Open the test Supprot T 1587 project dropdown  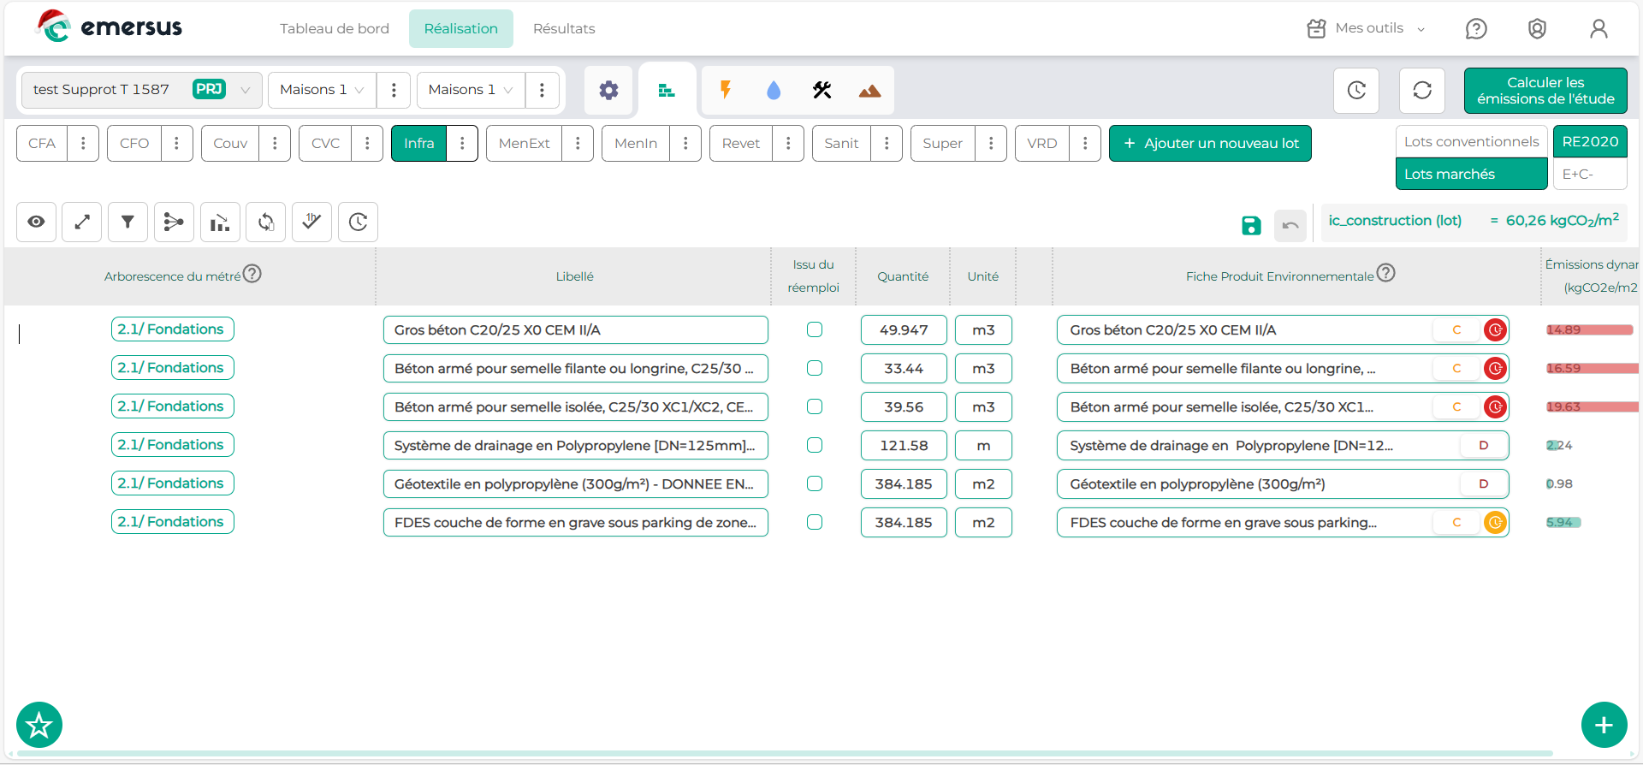141,89
